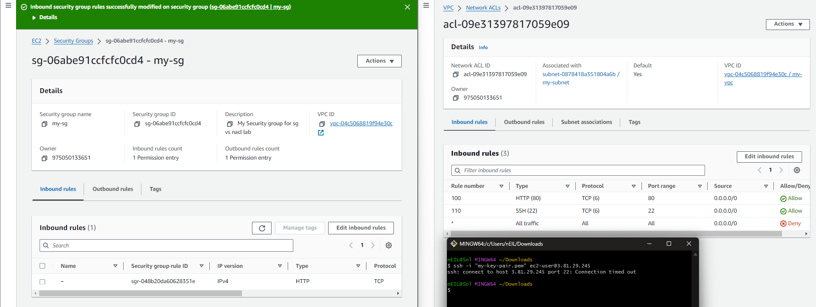Sort security group rules by Name column

tap(115, 266)
